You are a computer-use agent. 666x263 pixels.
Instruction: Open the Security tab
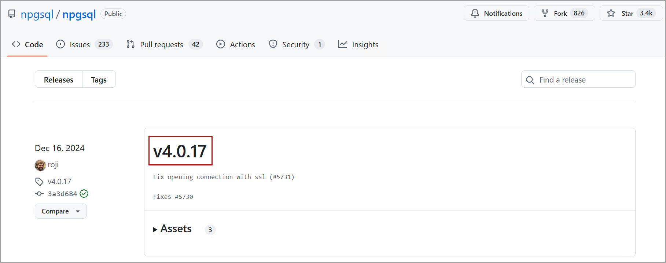[295, 44]
